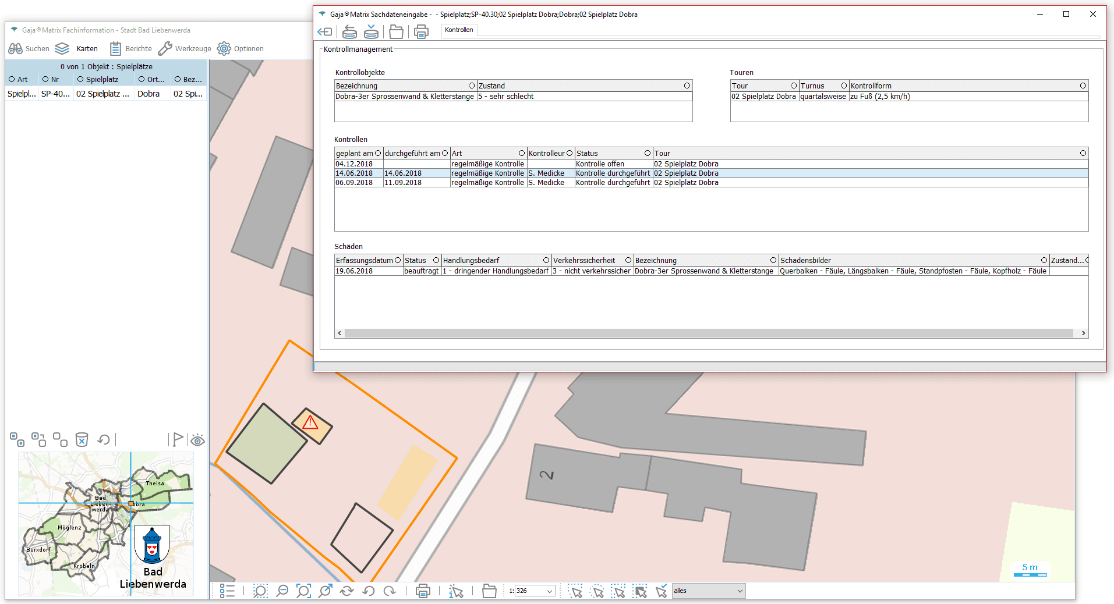
Task: Toggle the radio circle on Zustand column
Action: (687, 86)
